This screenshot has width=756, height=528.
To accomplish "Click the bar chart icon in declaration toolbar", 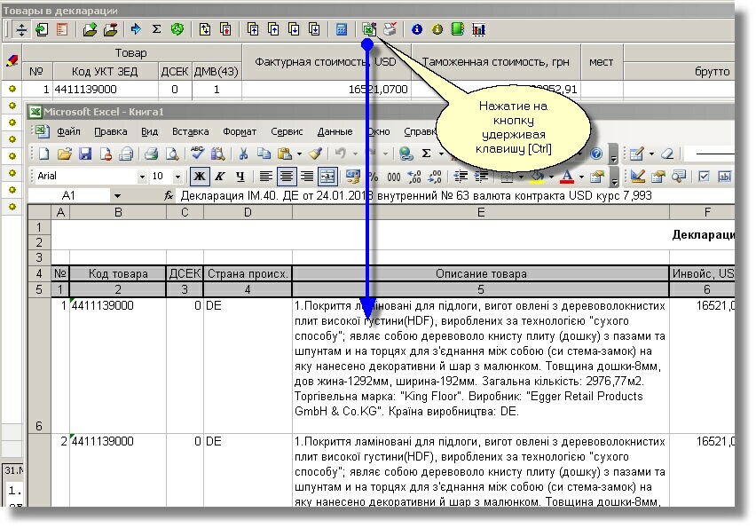I will (479, 30).
